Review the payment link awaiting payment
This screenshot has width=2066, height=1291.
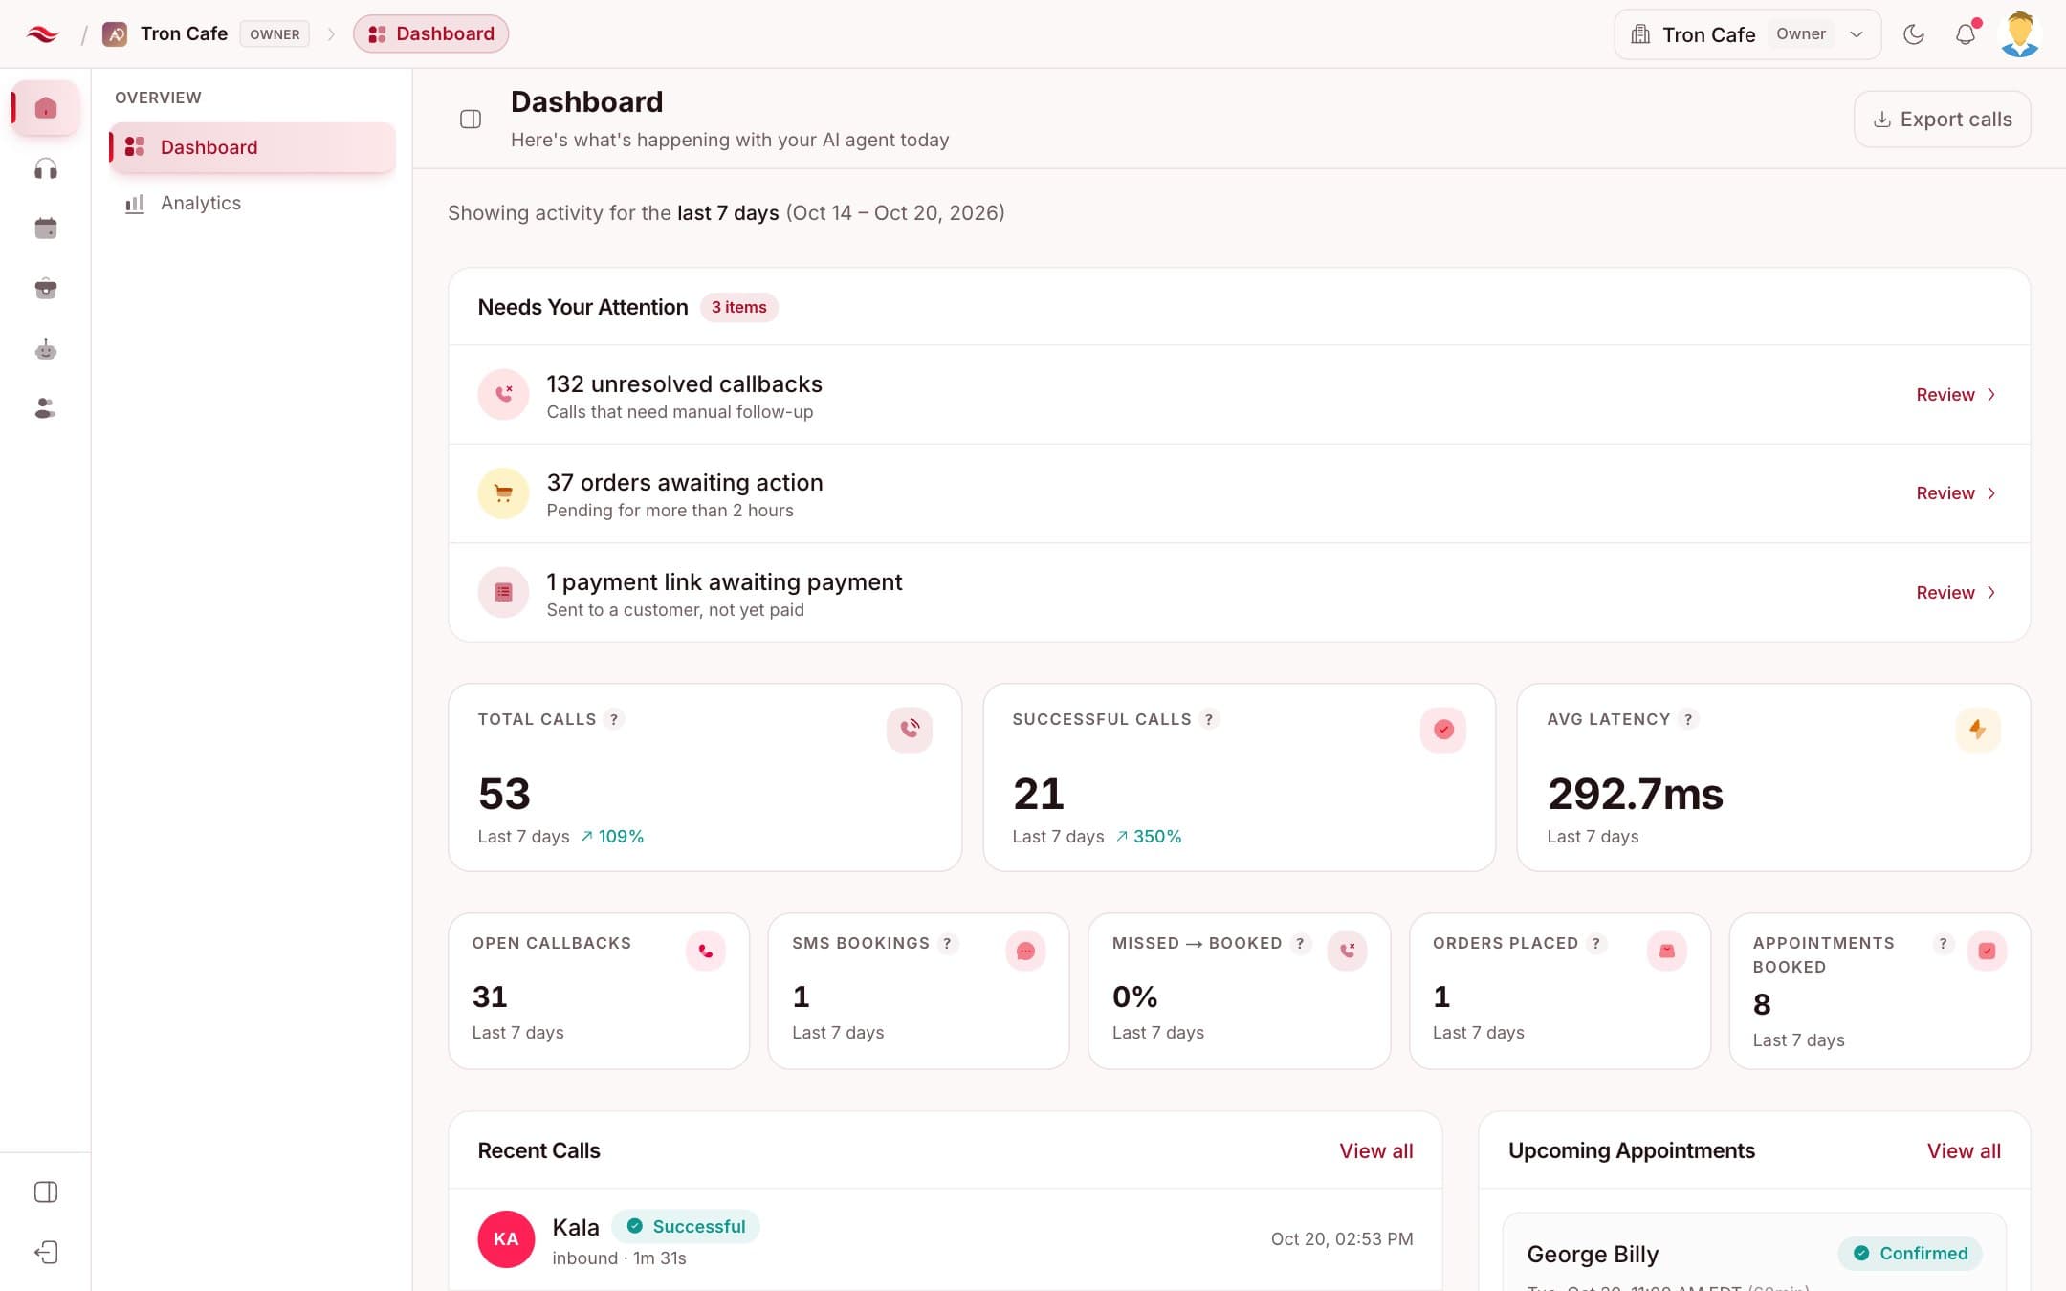1955,593
